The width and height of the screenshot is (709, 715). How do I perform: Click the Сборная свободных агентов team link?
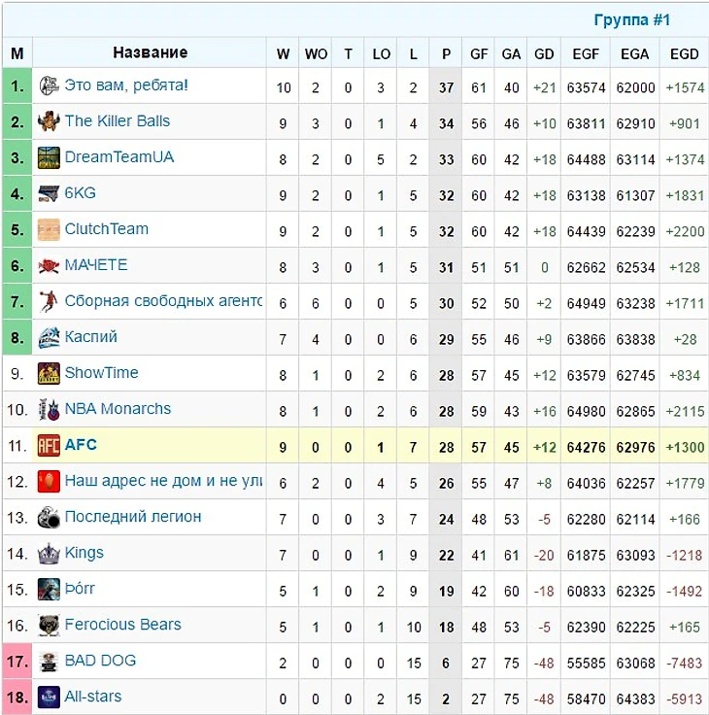[163, 301]
